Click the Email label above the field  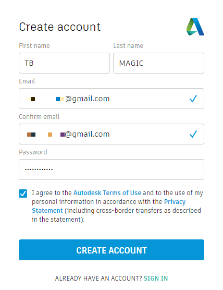pos(27,81)
